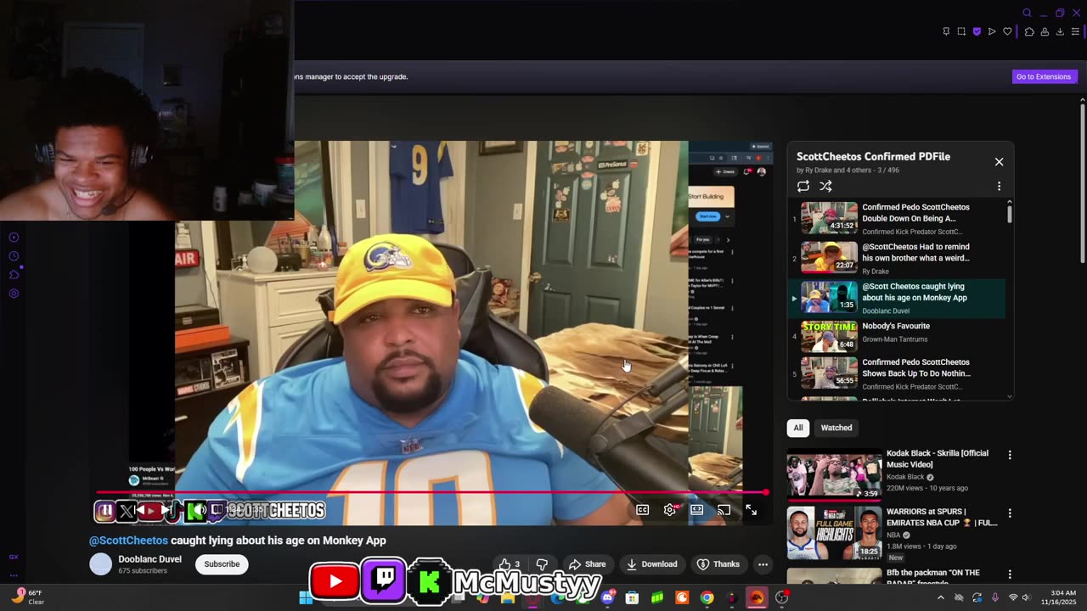
Task: Open Discord from the taskbar
Action: click(x=607, y=597)
